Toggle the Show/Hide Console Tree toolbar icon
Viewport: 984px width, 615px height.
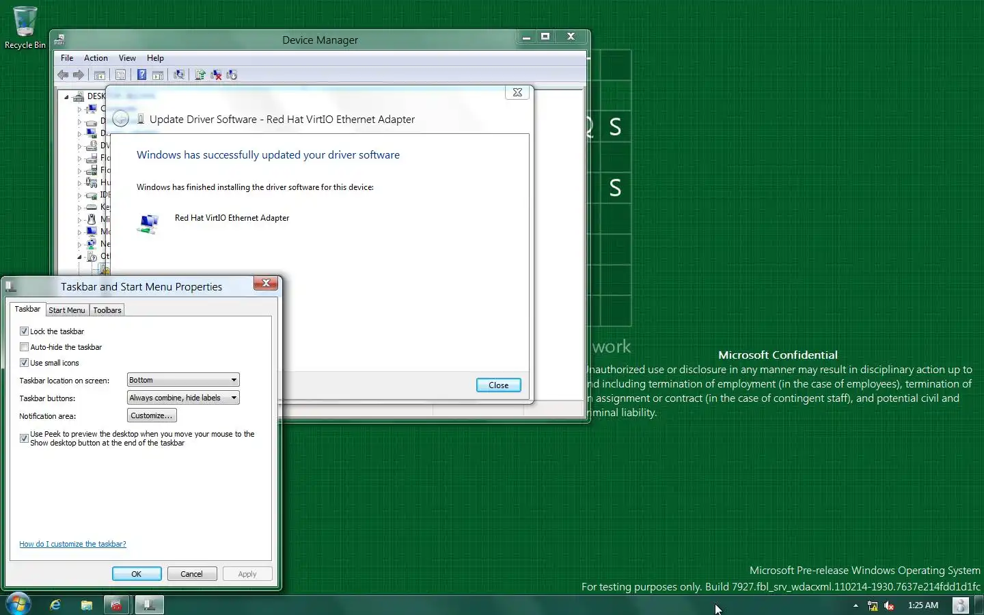(x=100, y=75)
